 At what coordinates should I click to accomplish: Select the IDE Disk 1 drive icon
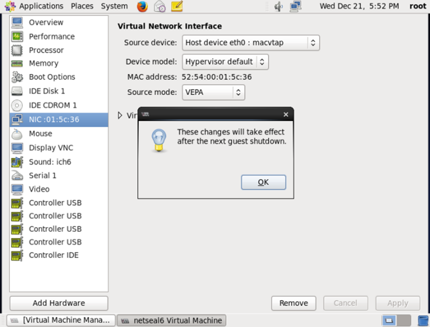[x=17, y=91]
